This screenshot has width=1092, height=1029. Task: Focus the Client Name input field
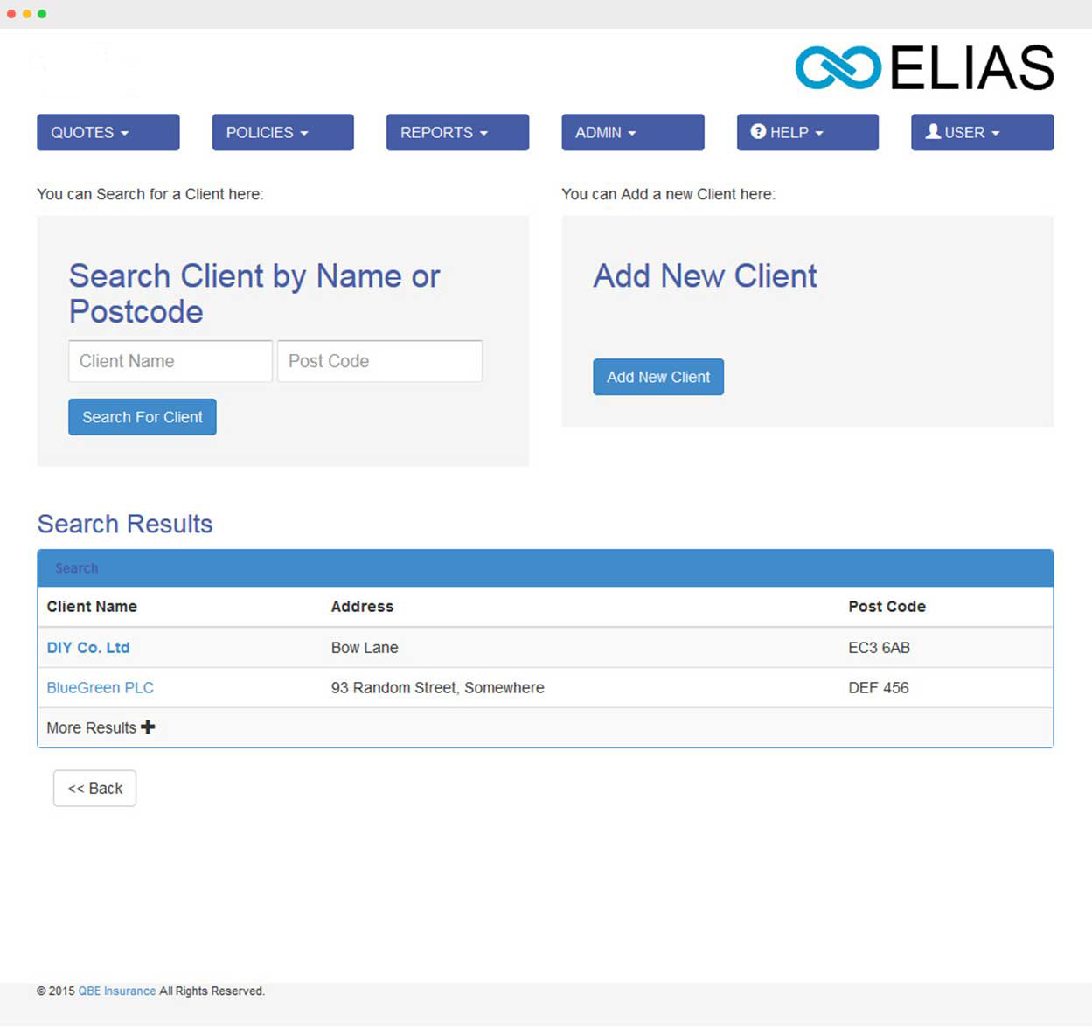[170, 361]
